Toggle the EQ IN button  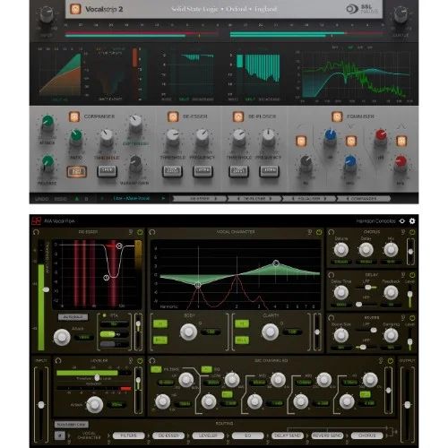(x=206, y=369)
